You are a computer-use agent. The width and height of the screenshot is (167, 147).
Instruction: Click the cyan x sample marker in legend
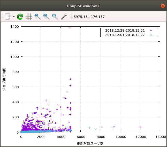(x=151, y=35)
